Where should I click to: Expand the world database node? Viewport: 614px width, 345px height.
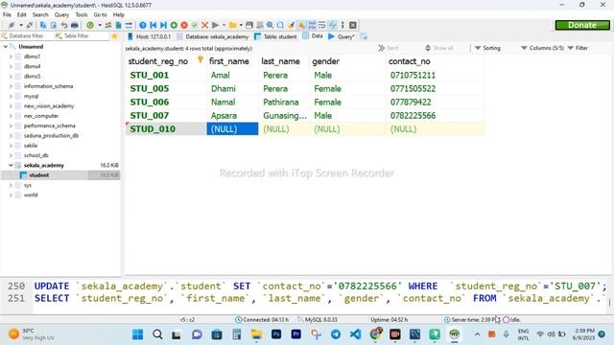coord(11,195)
